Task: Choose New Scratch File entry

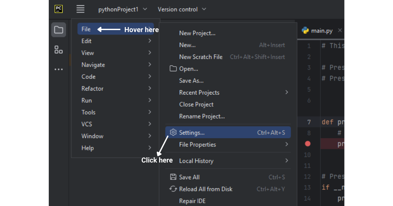Action: [x=228, y=57]
